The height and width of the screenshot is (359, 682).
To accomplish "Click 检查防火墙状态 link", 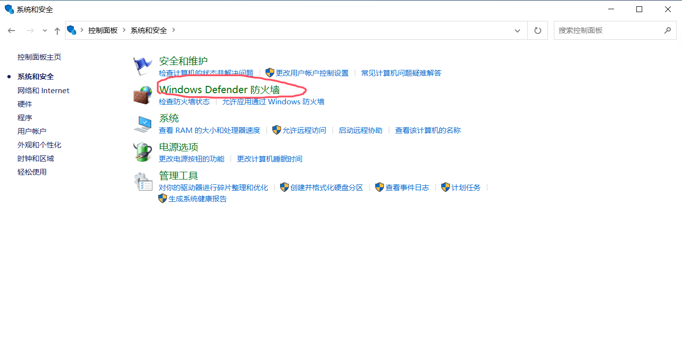I will [x=184, y=101].
